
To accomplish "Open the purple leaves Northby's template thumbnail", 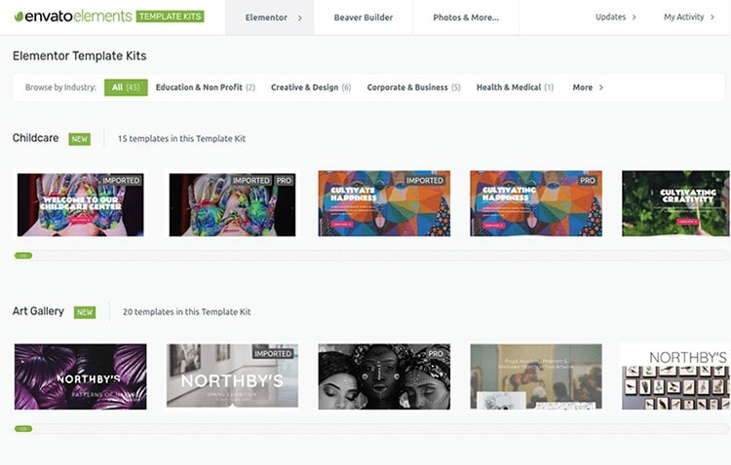I will click(x=80, y=376).
